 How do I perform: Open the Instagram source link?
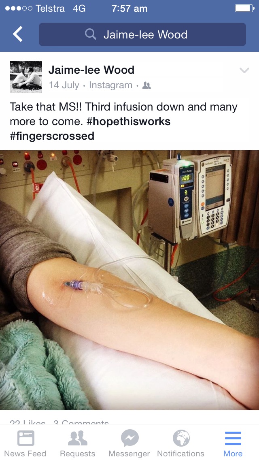[110, 85]
